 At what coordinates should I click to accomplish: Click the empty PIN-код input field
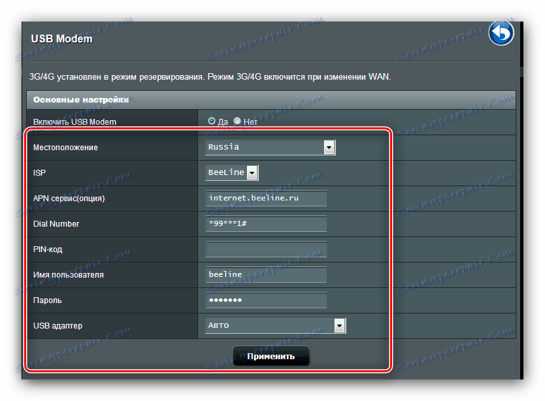266,249
